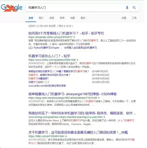
Task: Open link 深度学习如何入门？
Action: click(39, 82)
